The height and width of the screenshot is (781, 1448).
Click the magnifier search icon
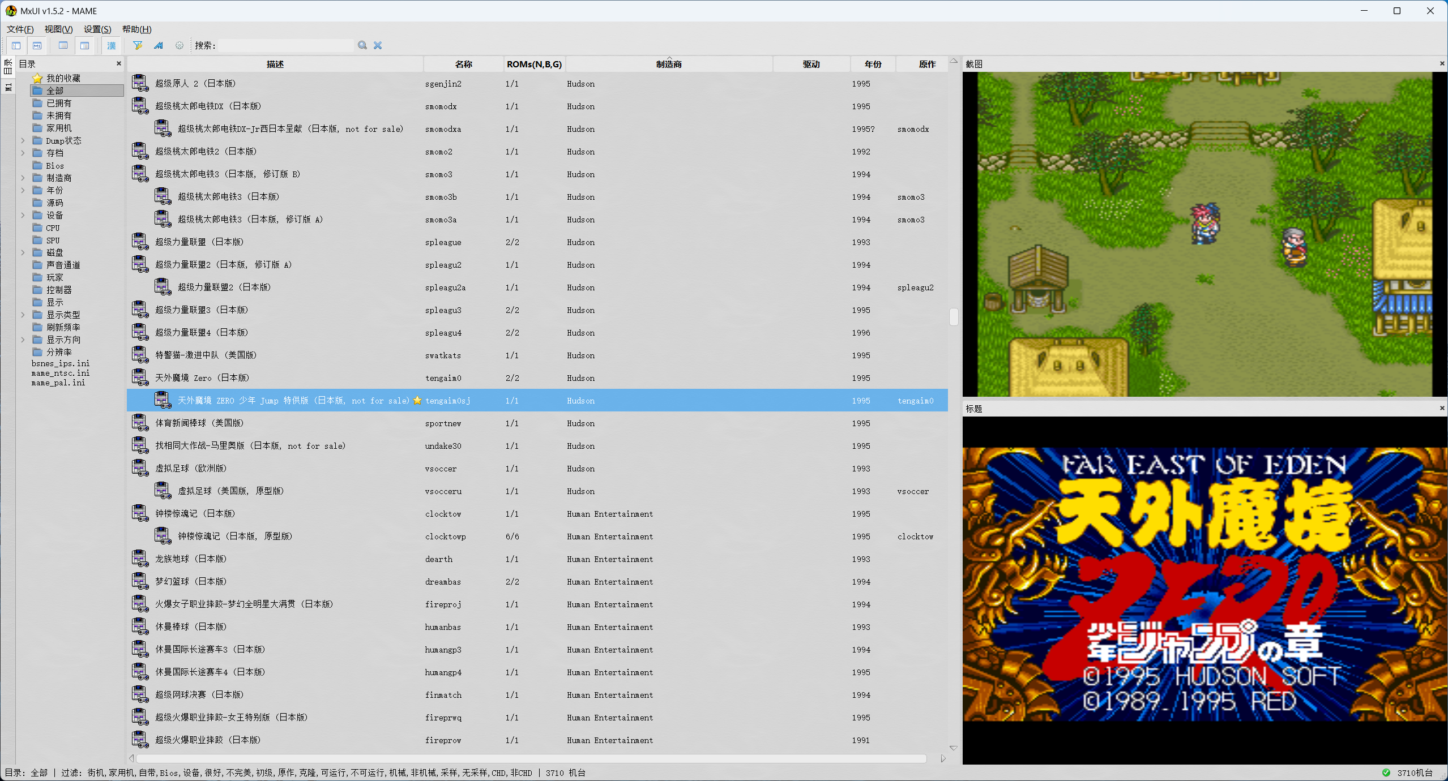[362, 45]
